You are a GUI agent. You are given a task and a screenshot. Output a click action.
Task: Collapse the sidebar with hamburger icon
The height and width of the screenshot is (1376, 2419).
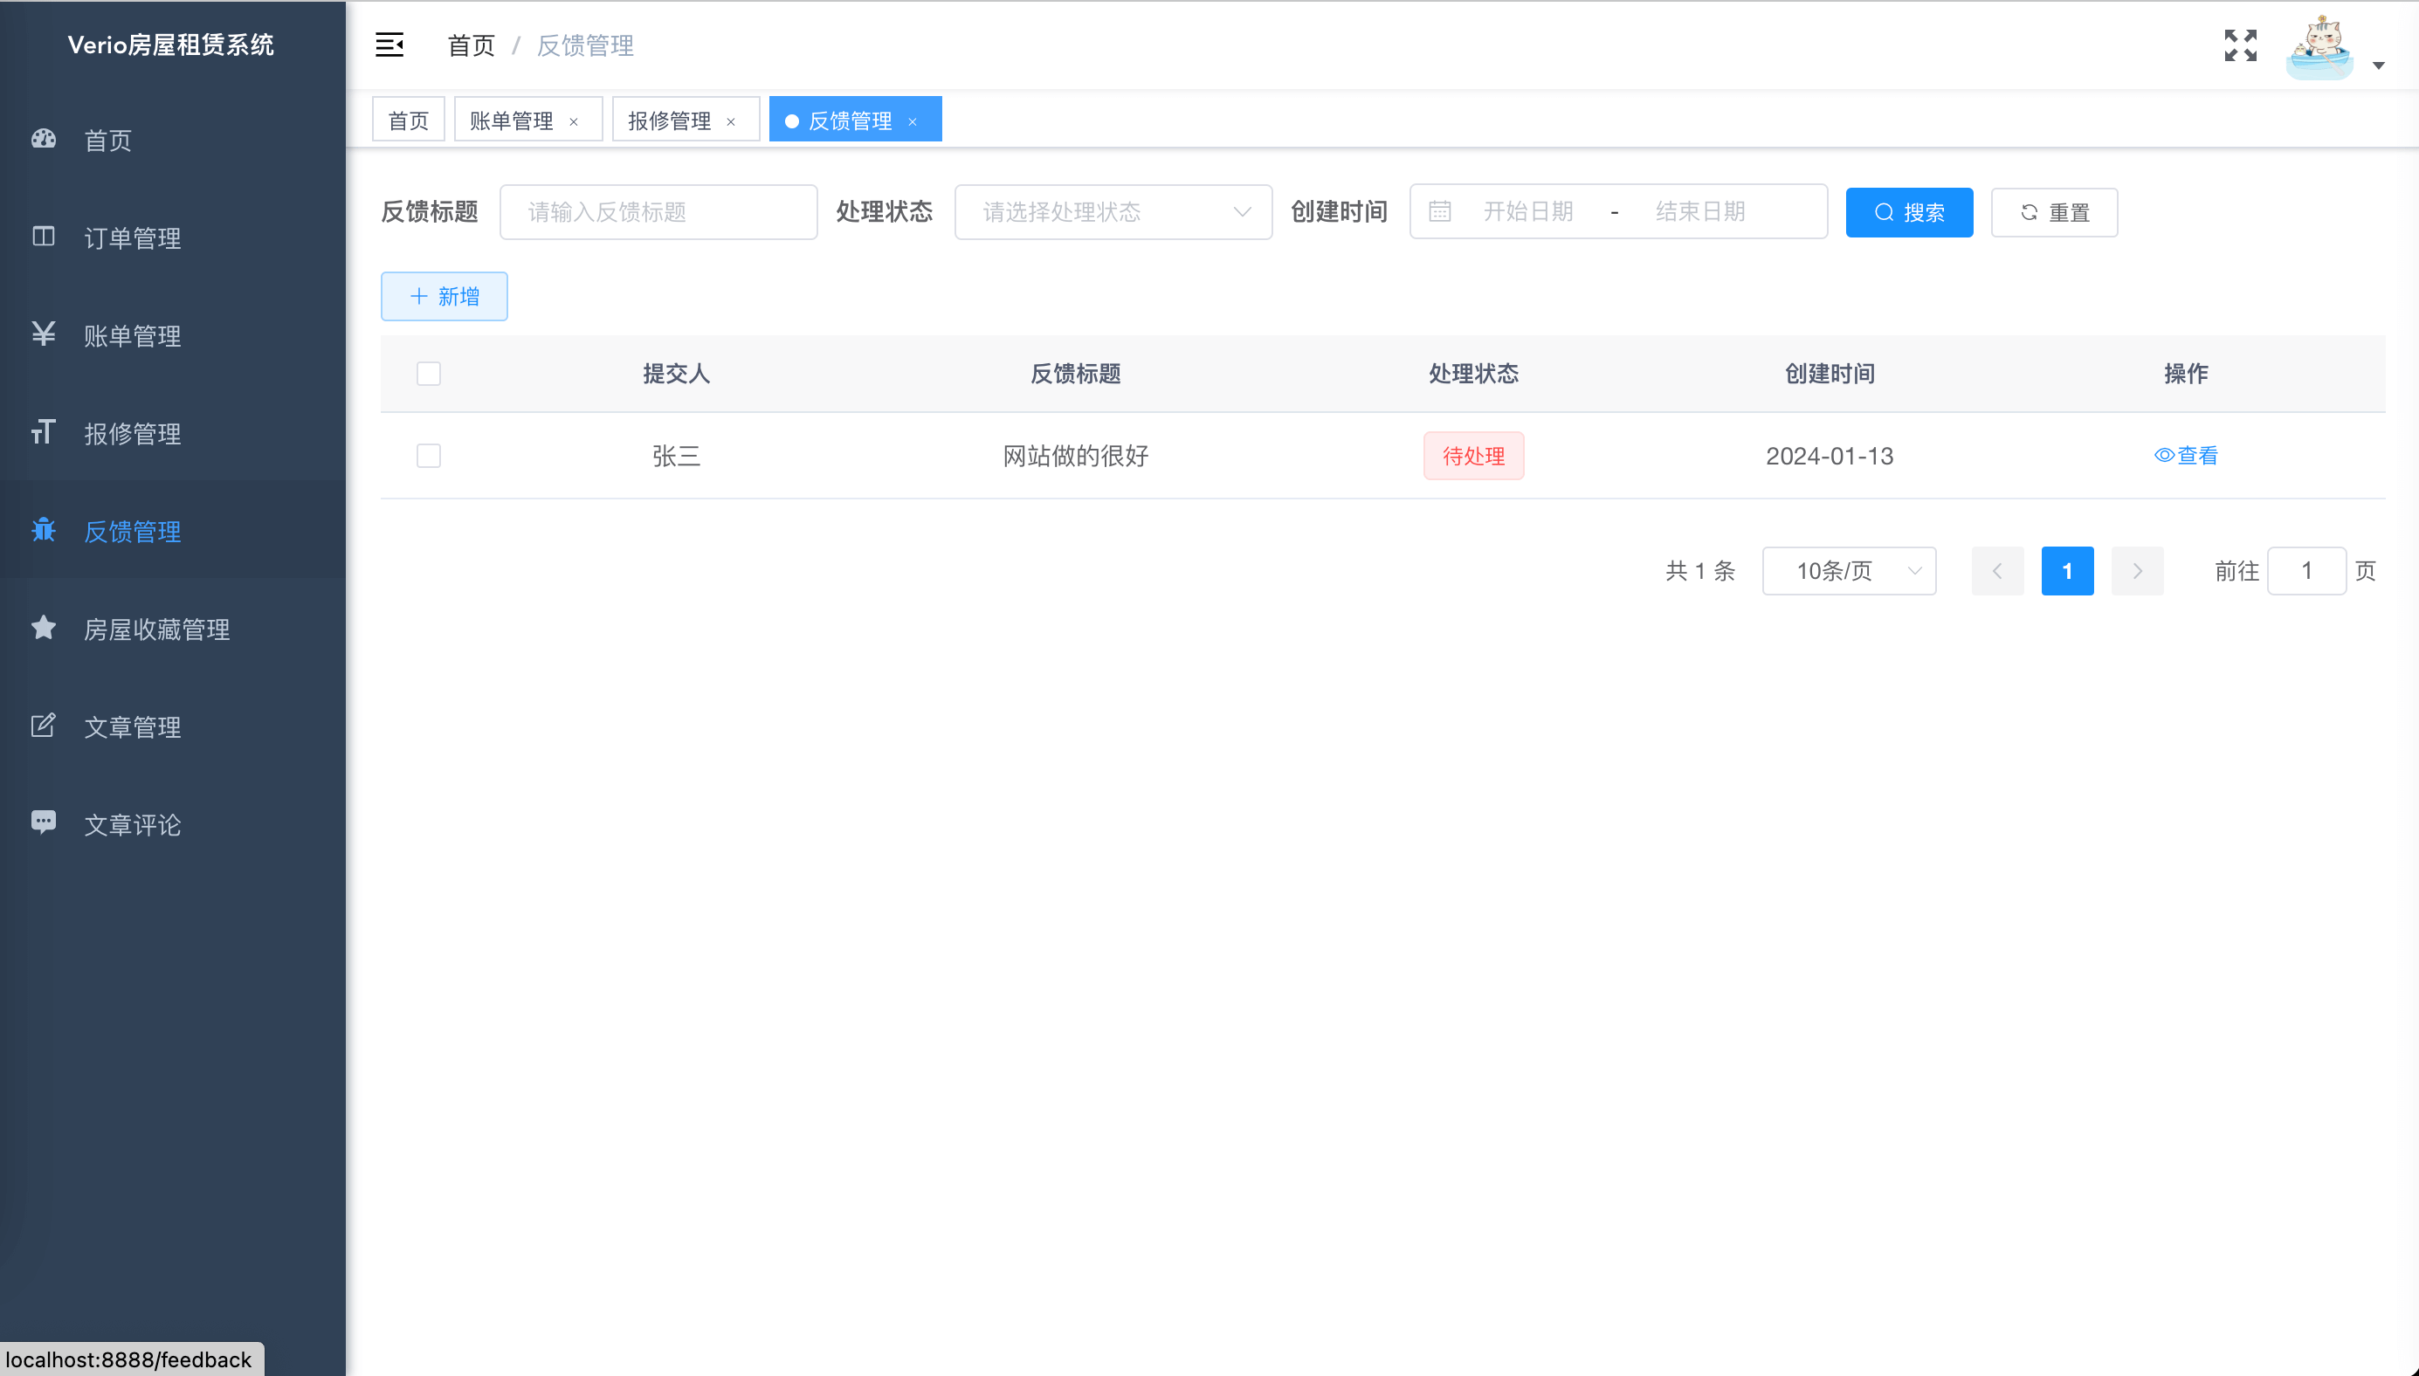point(389,45)
